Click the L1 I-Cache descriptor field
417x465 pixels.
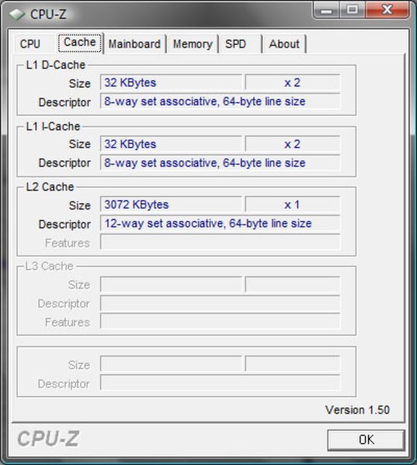(x=220, y=163)
